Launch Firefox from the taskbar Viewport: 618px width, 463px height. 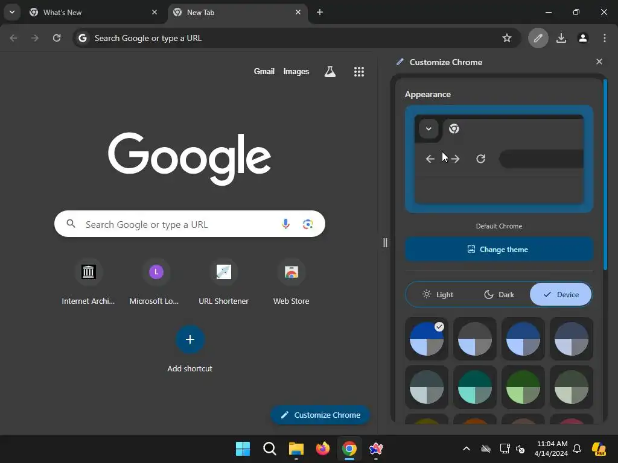pos(323,449)
